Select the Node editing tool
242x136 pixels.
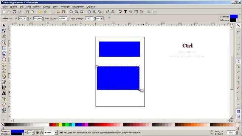pyautogui.click(x=4, y=31)
